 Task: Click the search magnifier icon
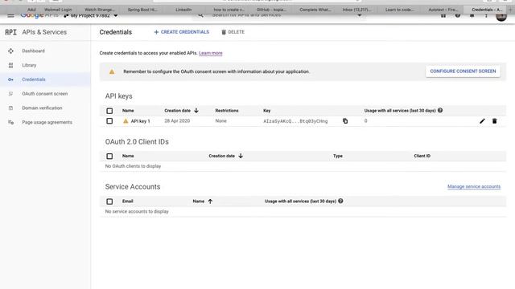[x=200, y=15]
